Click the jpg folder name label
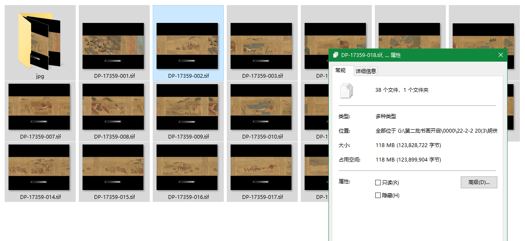Image resolution: width=525 pixels, height=241 pixels. tap(40, 77)
